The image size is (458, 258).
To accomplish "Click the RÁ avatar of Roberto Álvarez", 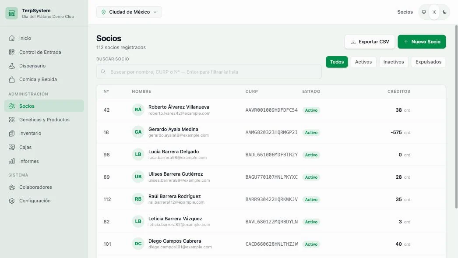I will pyautogui.click(x=138, y=110).
